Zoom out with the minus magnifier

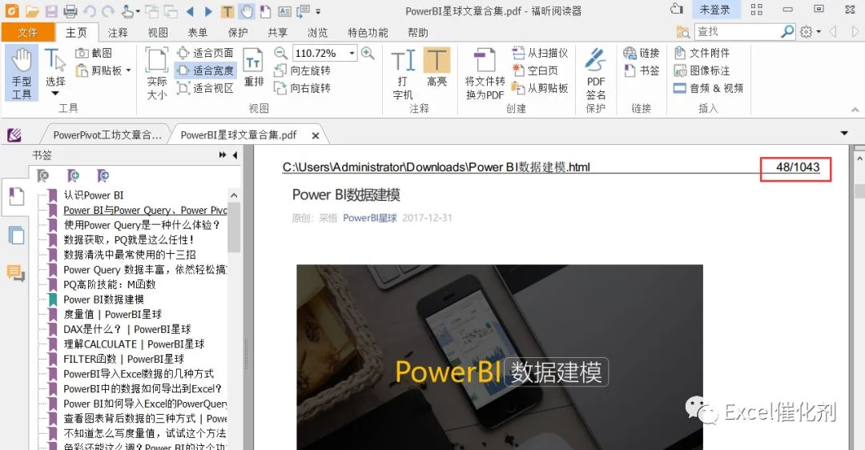[x=281, y=53]
